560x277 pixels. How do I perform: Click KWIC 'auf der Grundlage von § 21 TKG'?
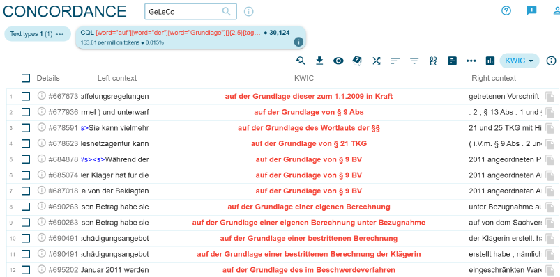[309, 144]
